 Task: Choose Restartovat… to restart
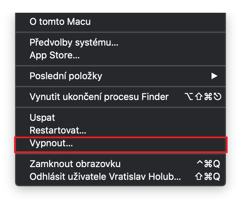tap(58, 130)
